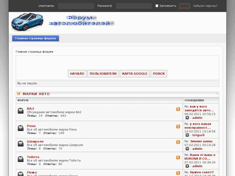Screen dimensions: 235x176
Task: Go to last post icon in Рено row
Action: pos(187,135)
